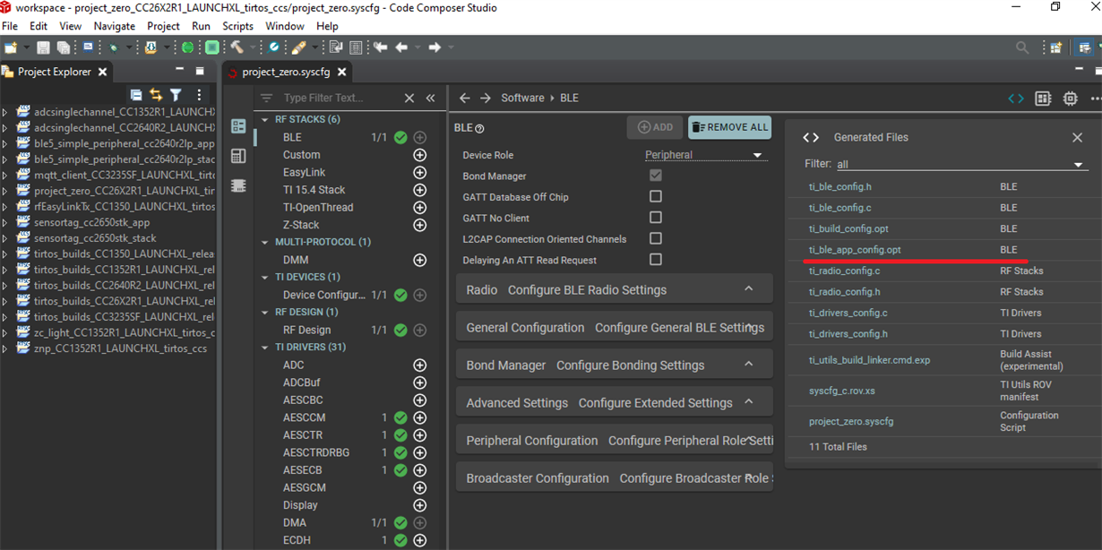
Task: Toggle the Bond Manager checkbox
Action: (656, 176)
